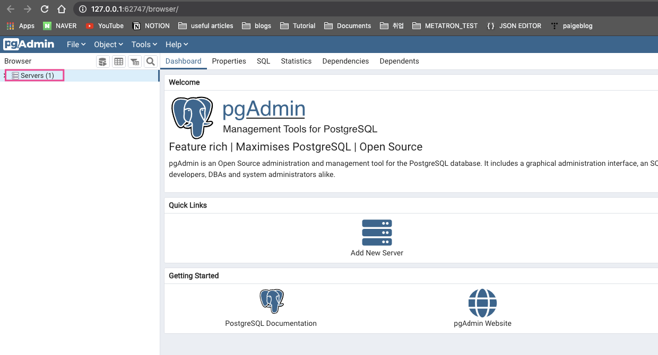Click the Query Tool icon in Browser panel

(103, 61)
